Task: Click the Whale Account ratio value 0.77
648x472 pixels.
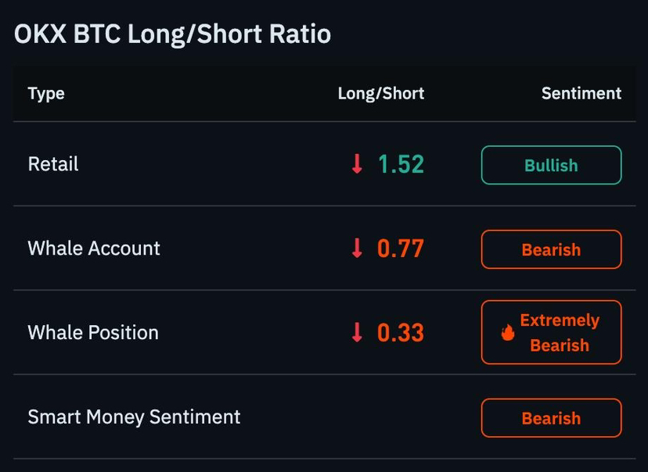Action: [401, 249]
